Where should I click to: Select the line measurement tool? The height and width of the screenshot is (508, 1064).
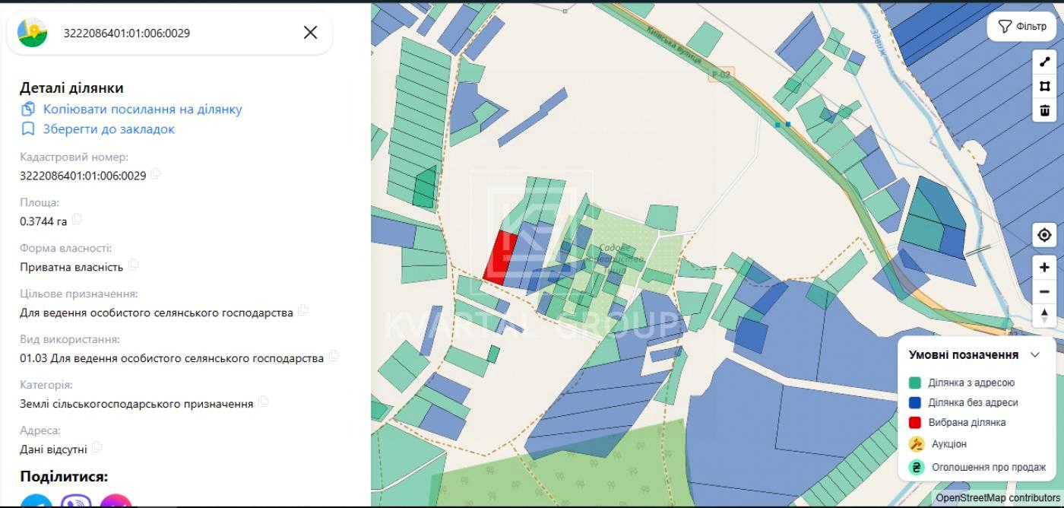[x=1044, y=62]
